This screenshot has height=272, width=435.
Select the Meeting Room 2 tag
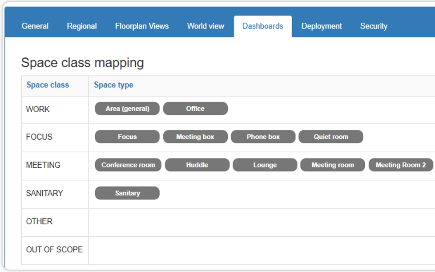[x=401, y=165]
